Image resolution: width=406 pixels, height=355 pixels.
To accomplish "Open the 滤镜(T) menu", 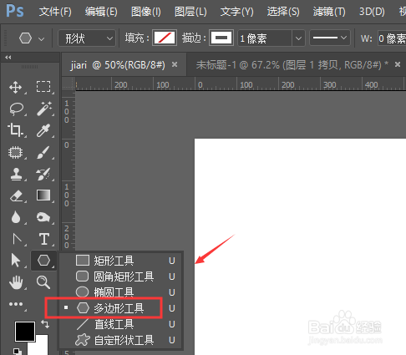I will click(329, 12).
